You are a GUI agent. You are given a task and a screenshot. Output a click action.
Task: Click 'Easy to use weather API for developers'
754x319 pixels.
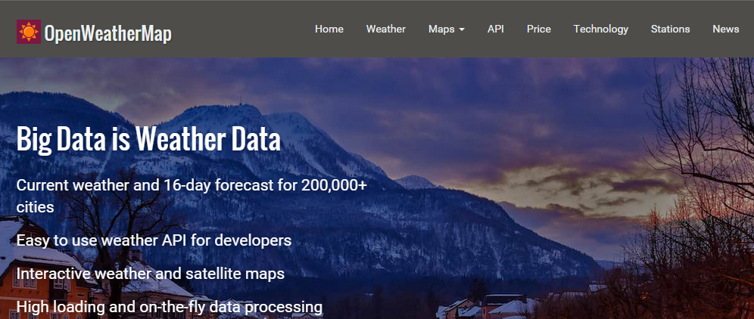(x=154, y=240)
